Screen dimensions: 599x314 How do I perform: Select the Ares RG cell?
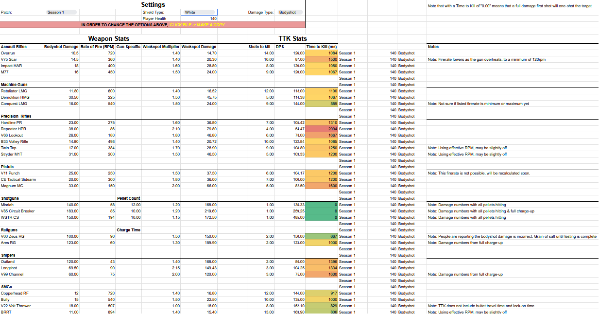point(22,243)
